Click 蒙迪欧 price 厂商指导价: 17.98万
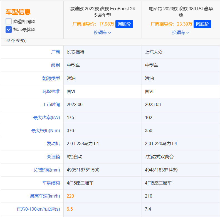This screenshot has height=217, width=220. (93, 24)
